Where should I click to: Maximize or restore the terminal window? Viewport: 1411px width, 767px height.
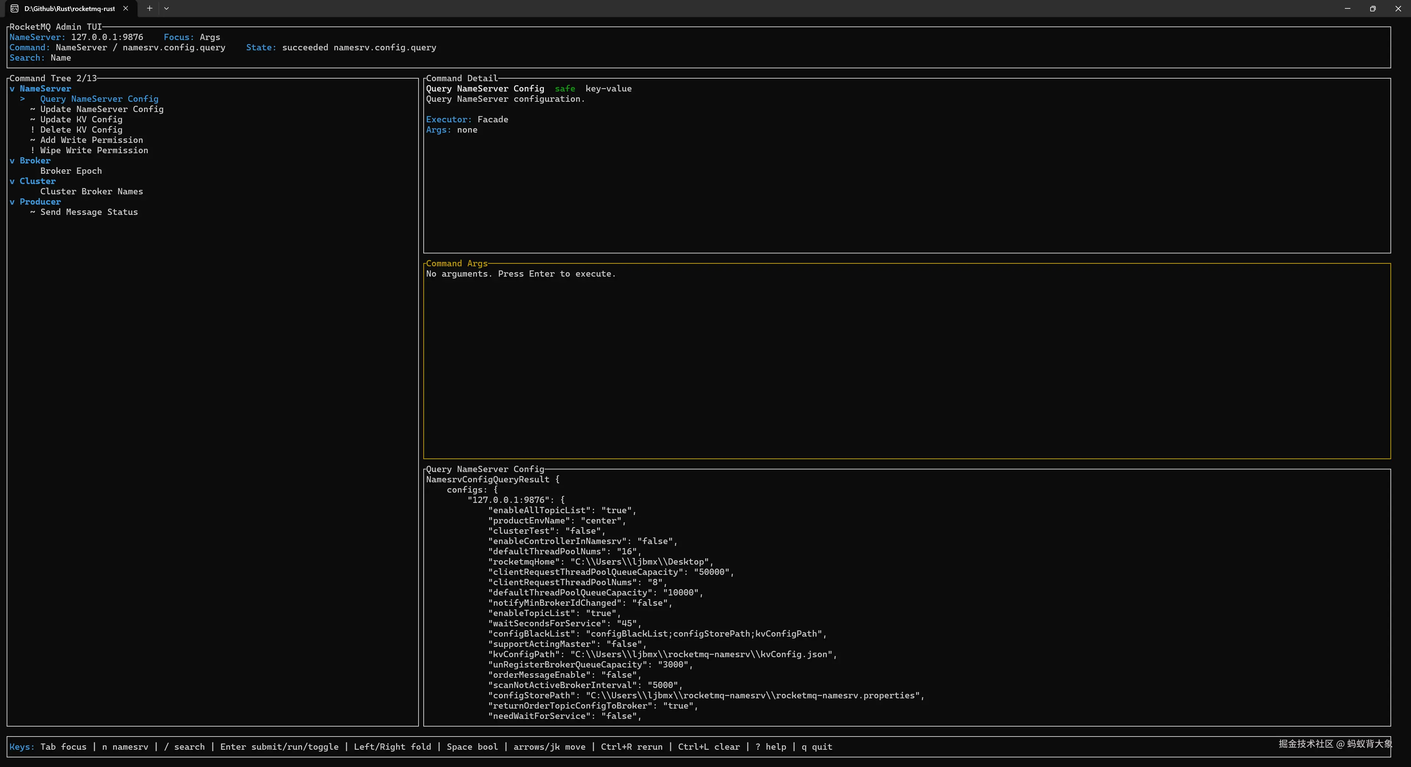(x=1373, y=8)
